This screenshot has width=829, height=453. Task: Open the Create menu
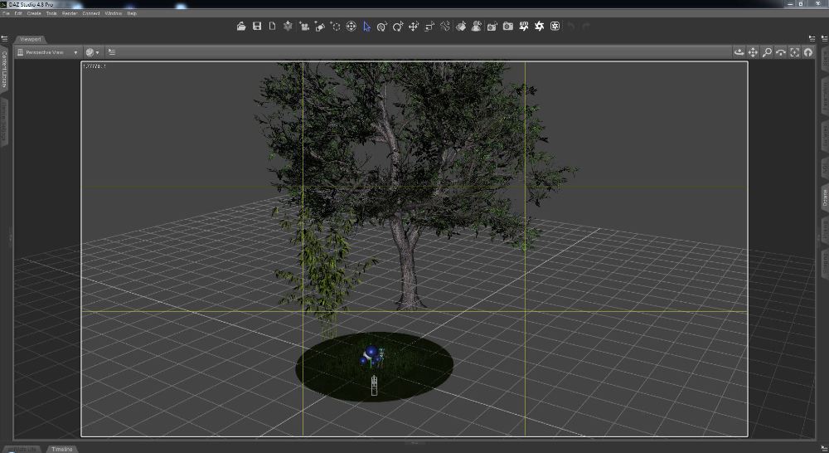(x=34, y=13)
